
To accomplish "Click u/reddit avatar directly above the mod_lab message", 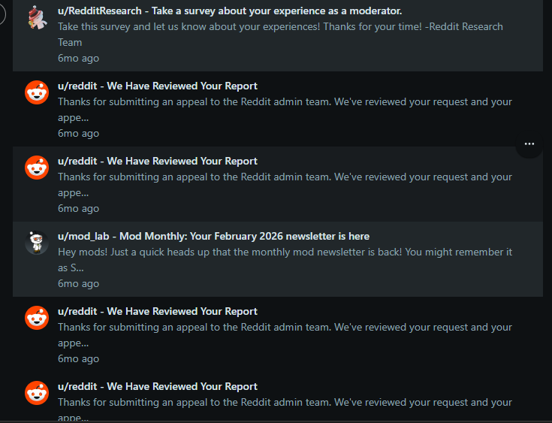I will click(37, 168).
